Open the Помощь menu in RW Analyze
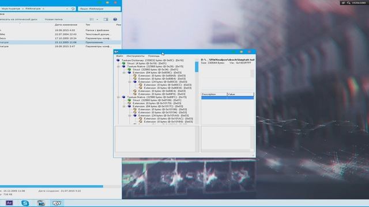Image resolution: width=369 pixels, height=207 pixels. tap(154, 56)
